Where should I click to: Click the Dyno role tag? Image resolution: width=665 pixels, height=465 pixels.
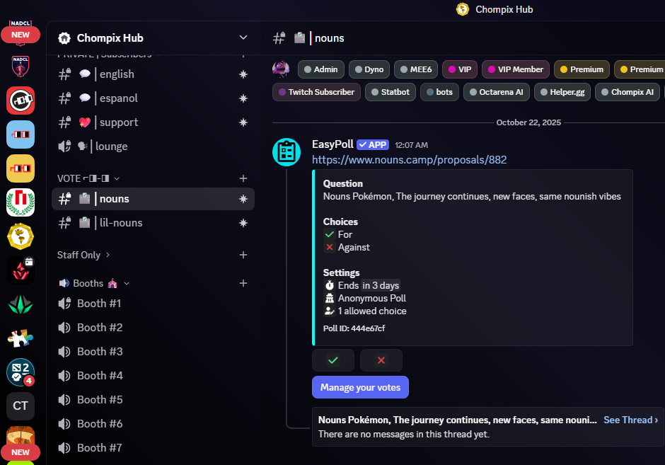click(369, 69)
